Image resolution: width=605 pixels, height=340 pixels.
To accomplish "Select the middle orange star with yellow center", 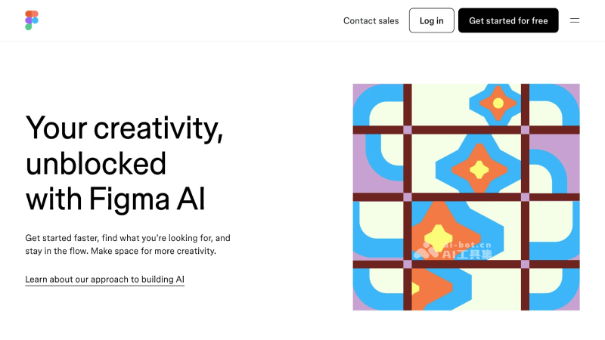I will click(x=479, y=168).
